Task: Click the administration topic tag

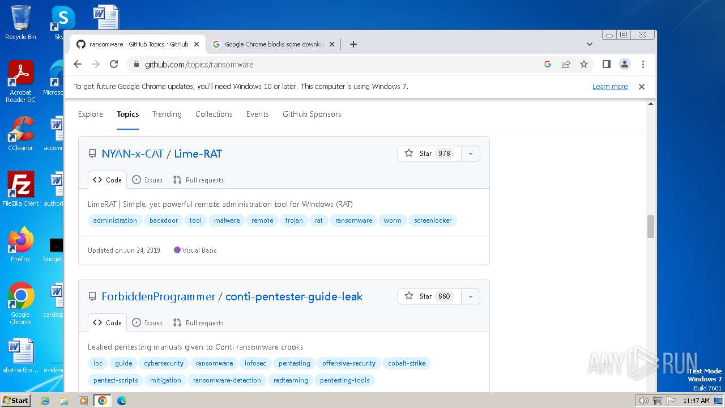Action: (x=115, y=220)
